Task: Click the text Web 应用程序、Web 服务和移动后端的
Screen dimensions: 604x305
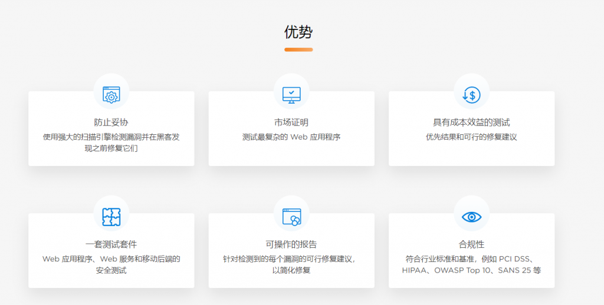Action: pos(111,259)
